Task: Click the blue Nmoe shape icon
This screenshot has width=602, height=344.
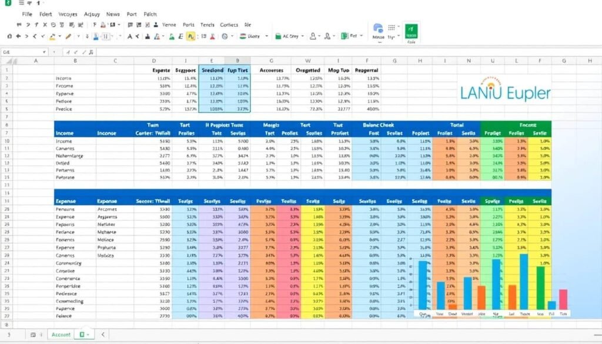Action: 377,28
